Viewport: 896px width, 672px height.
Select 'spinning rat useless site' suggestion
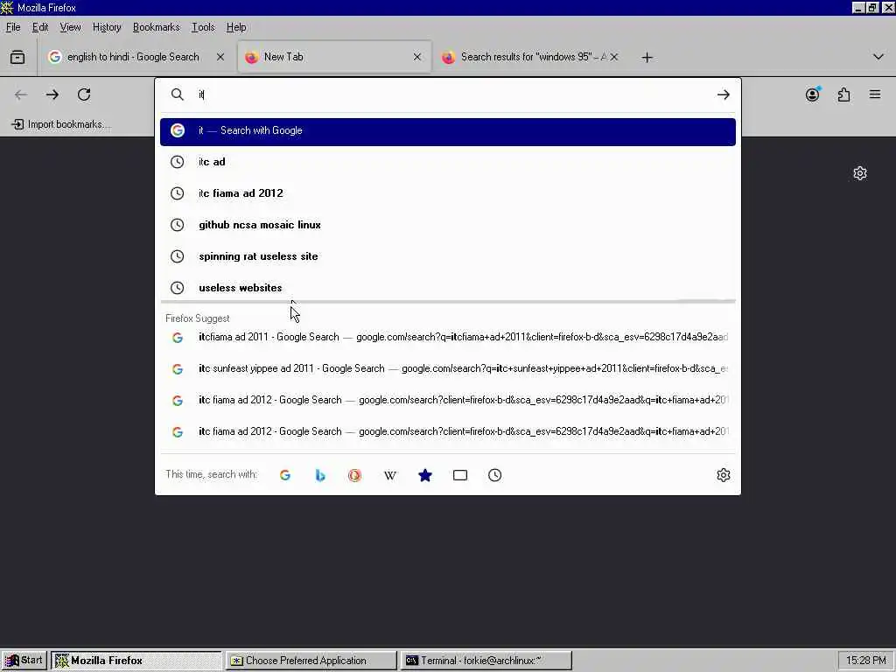point(448,256)
